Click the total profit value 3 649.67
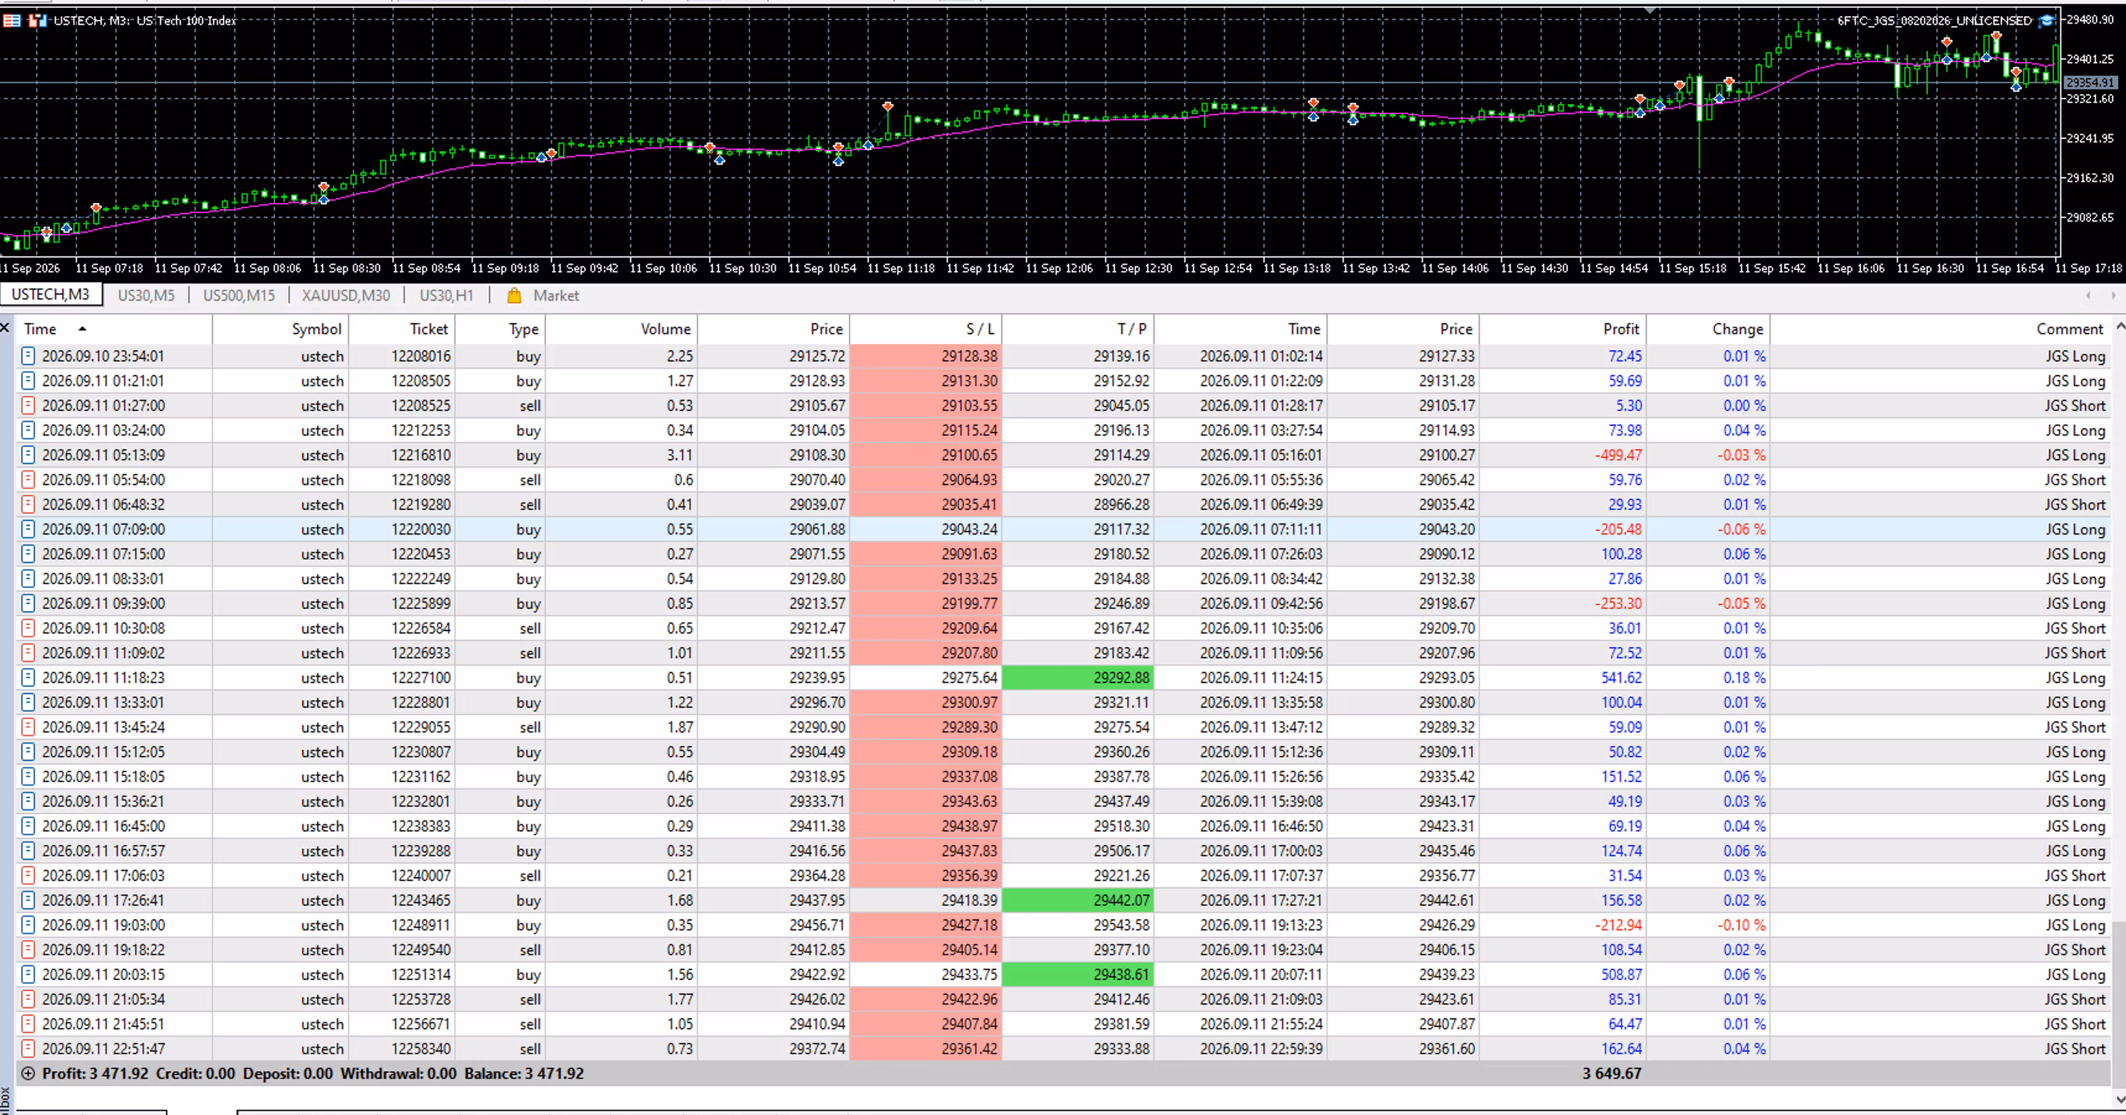Viewport: 2126px width, 1115px height. click(1611, 1074)
